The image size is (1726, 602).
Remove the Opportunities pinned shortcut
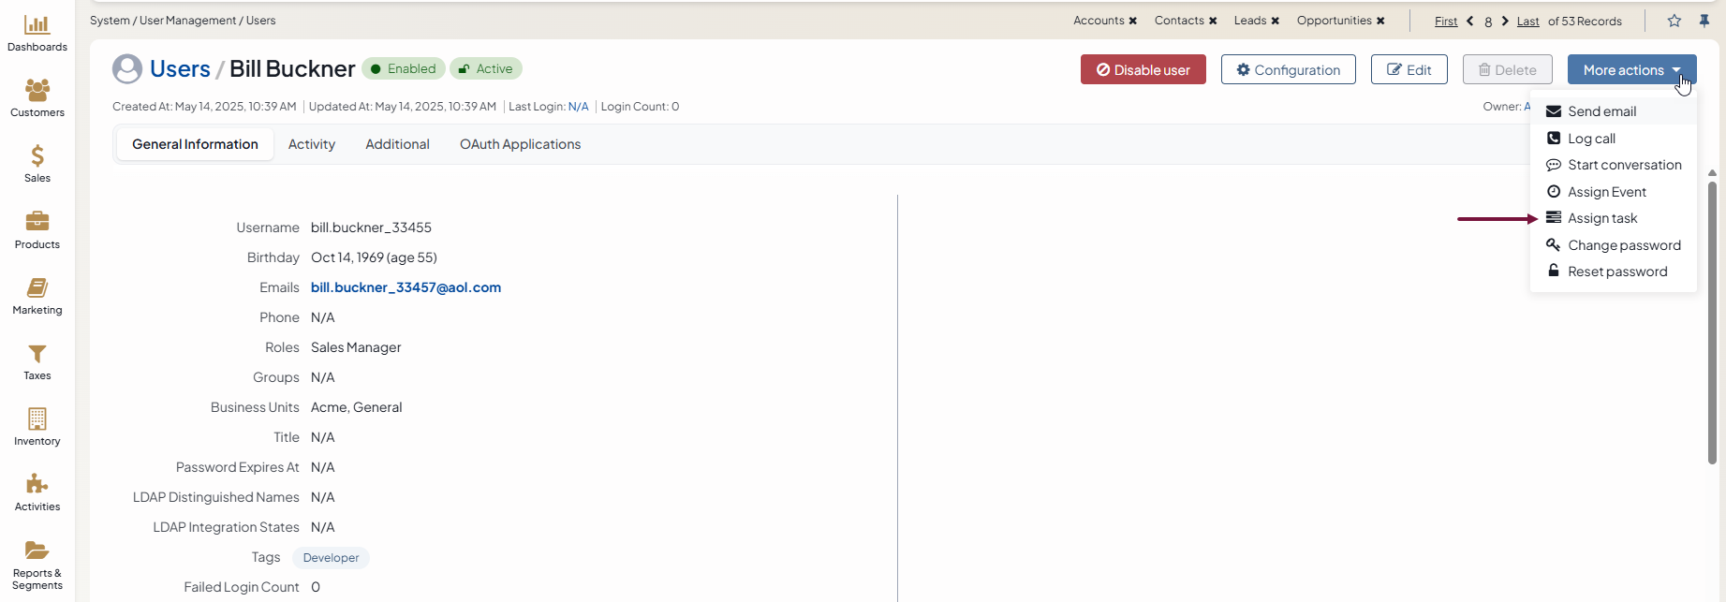1380,21
